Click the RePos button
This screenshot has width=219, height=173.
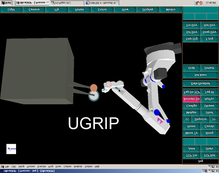210,99
